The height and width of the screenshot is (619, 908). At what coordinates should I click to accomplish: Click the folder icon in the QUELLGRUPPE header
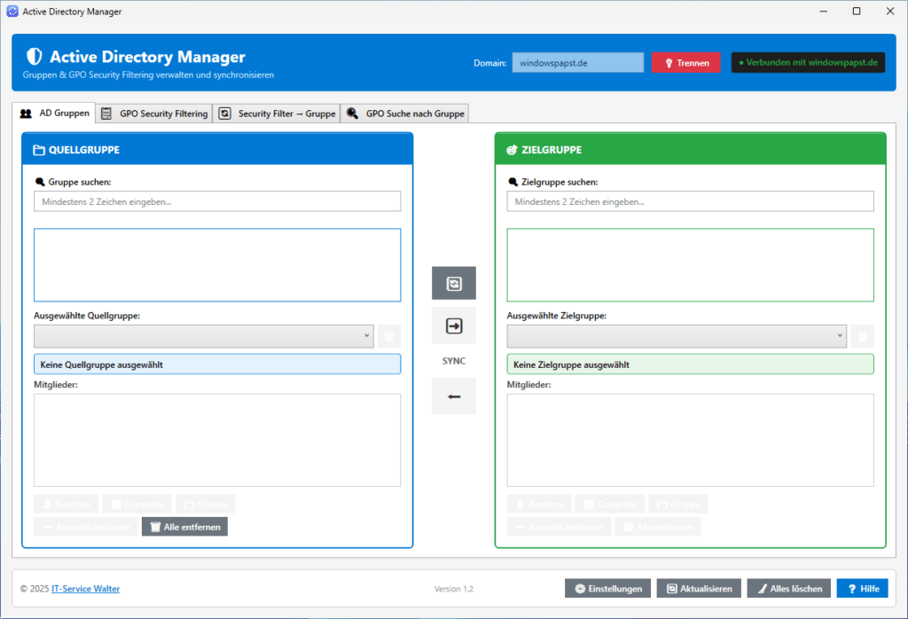click(x=39, y=150)
